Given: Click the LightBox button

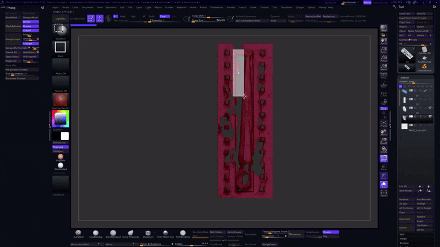Looking at the screenshot, I should (x=61, y=19).
